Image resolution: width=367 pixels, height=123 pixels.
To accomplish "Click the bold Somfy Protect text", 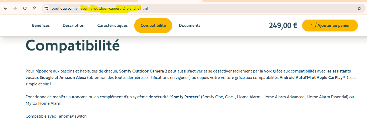I will 185,97.
